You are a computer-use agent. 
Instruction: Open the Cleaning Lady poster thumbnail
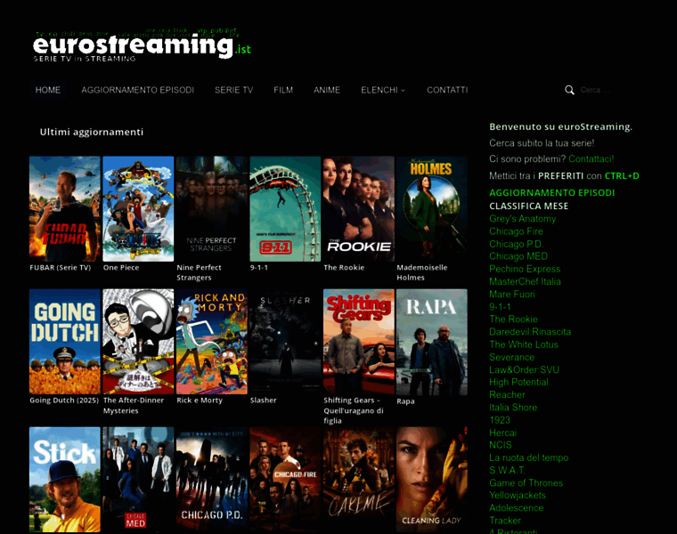[432, 480]
